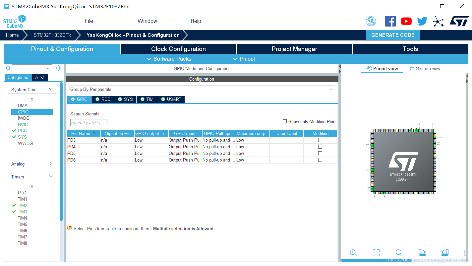Open the SYS configuration tab
Viewport: 472px width, 266px height.
click(x=125, y=99)
